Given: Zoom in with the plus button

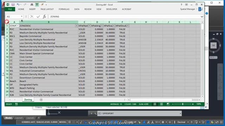Looking at the screenshot, I should tap(193, 104).
